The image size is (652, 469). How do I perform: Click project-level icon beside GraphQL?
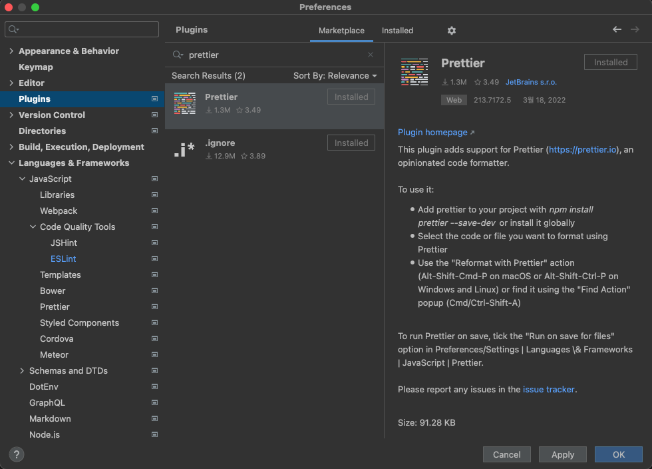154,402
